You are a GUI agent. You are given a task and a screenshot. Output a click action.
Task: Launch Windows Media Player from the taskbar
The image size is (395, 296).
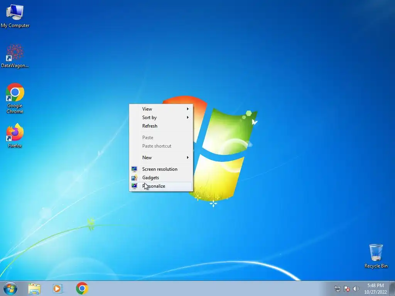[x=58, y=289]
